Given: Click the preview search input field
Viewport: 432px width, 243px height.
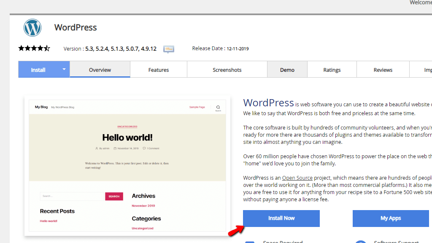Looking at the screenshot, I should (x=72, y=196).
